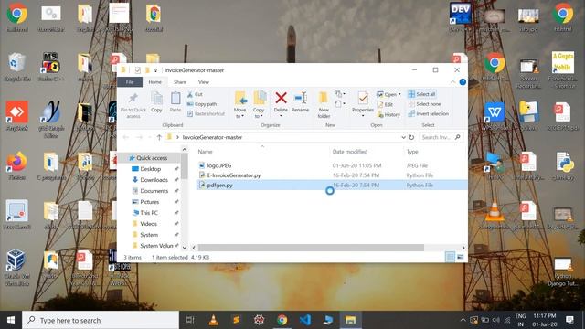The width and height of the screenshot is (585, 329).
Task: Refresh the folder view
Action: (411, 137)
